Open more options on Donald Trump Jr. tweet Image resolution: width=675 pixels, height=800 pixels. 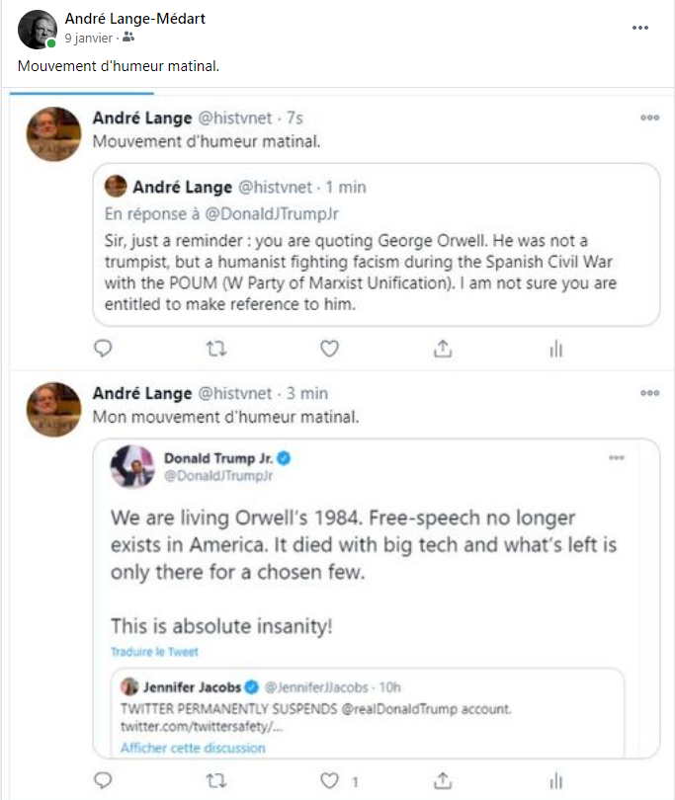(617, 458)
